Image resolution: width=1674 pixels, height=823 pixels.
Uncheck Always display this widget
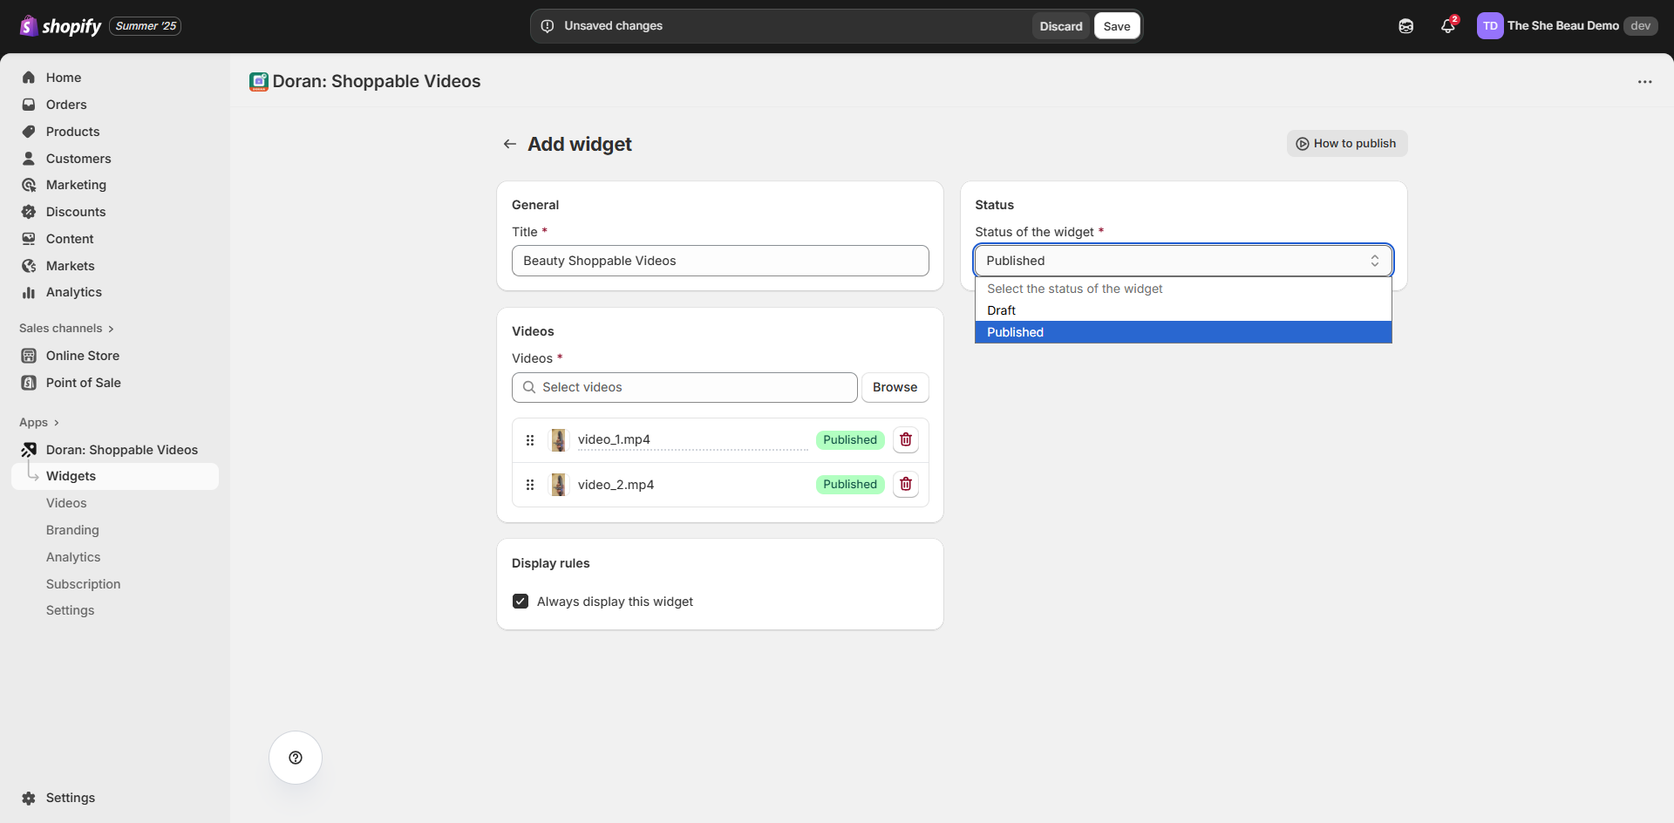click(x=521, y=602)
